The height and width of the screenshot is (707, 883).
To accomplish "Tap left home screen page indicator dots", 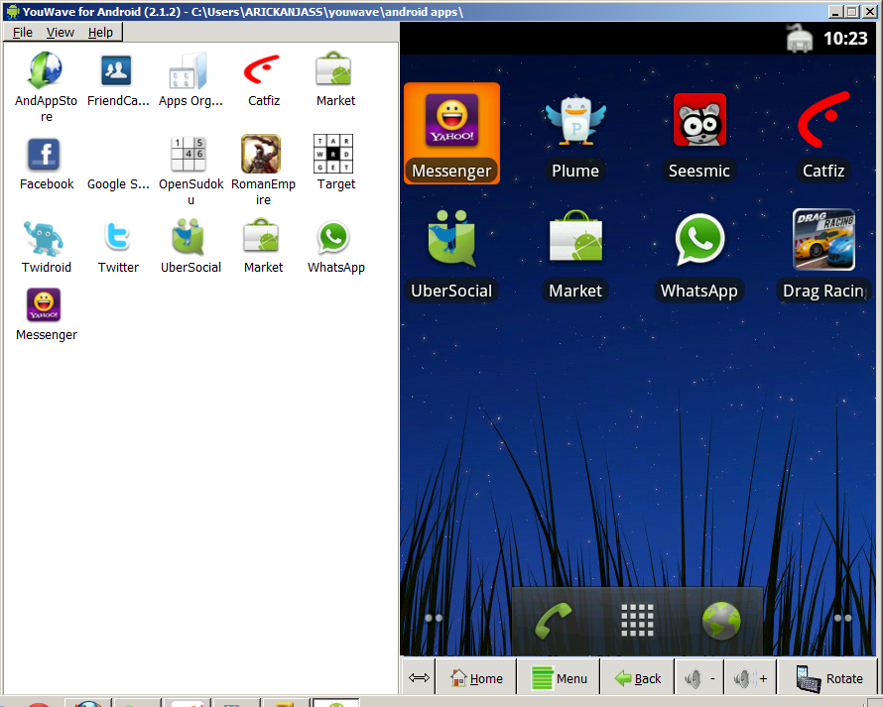I will click(x=434, y=618).
